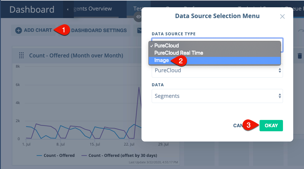Click the envelope email icon in the toolbar
This screenshot has width=304, height=169.
pos(139,30)
